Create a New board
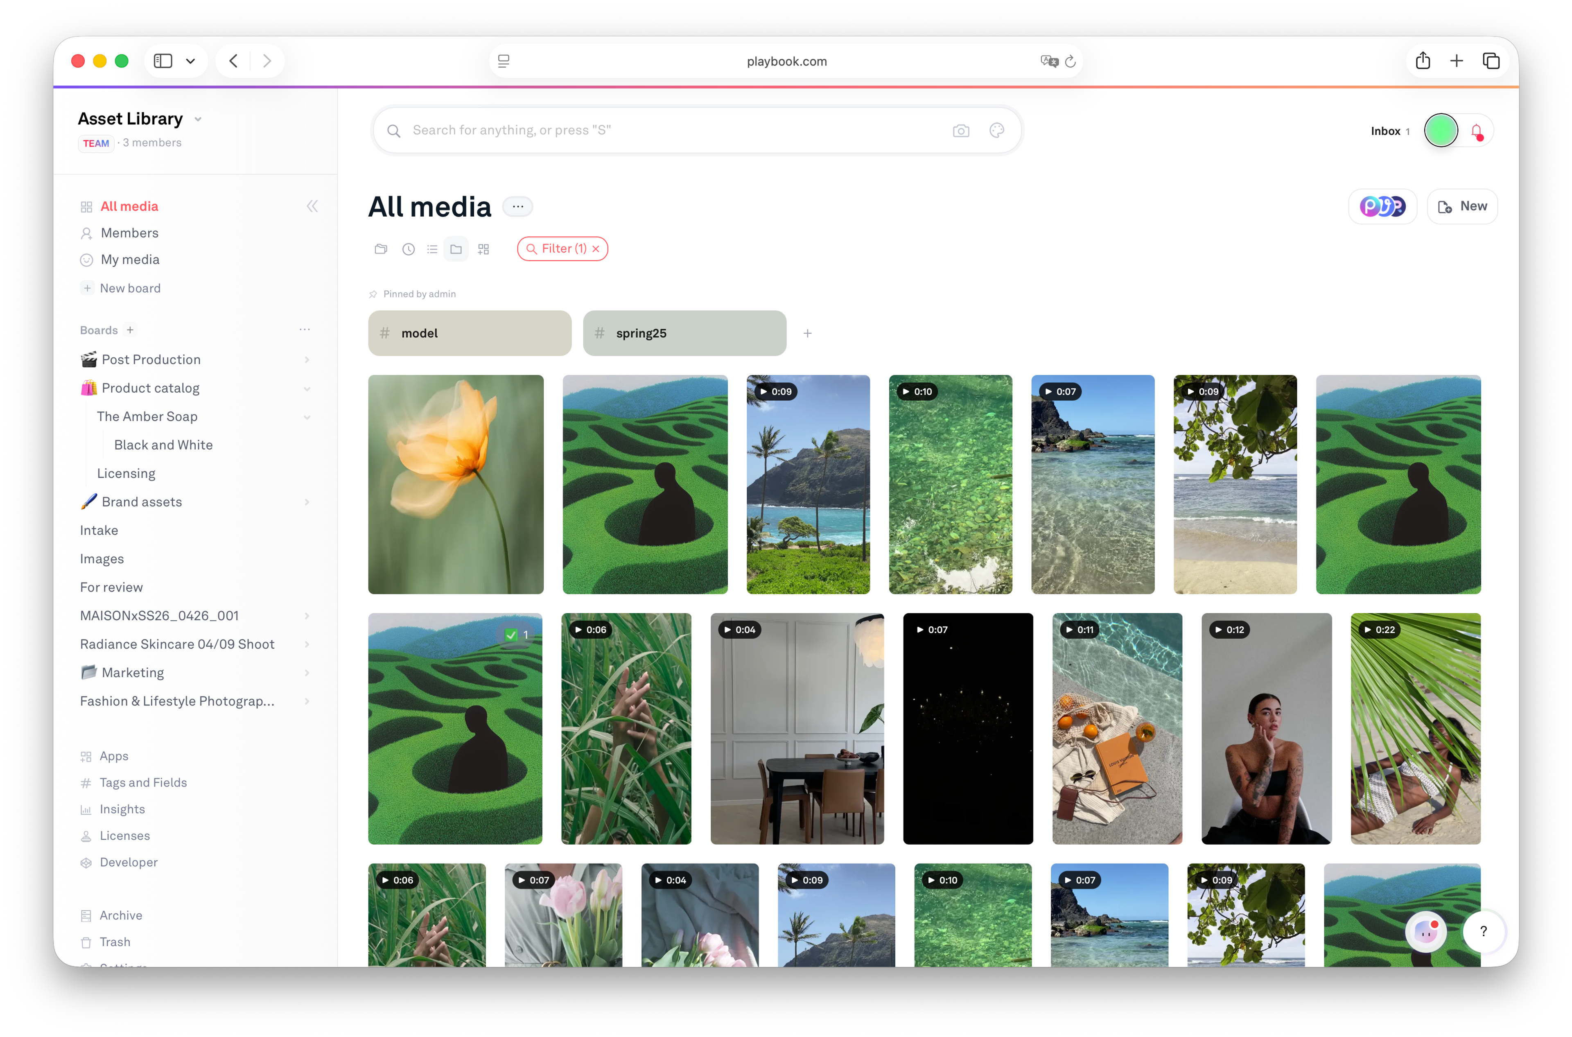The height and width of the screenshot is (1037, 1572). point(130,288)
